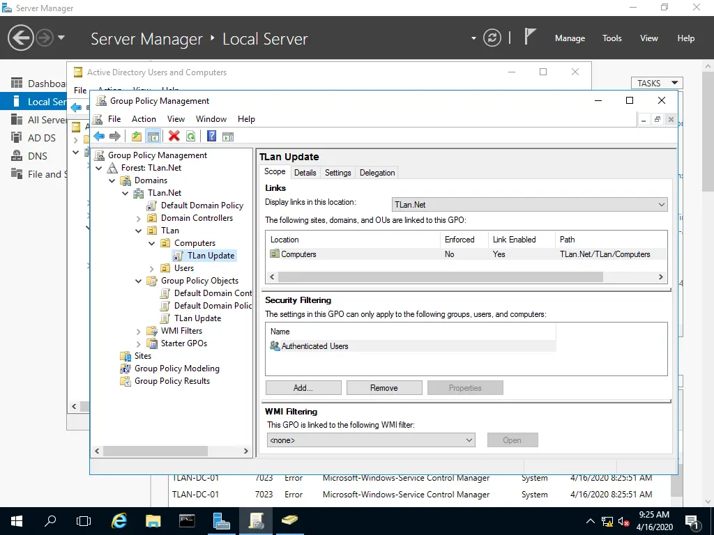The width and height of the screenshot is (714, 535).
Task: Select TLan Update under Group Policy Objects
Action: coord(197,318)
